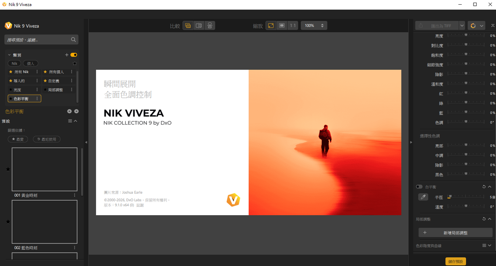The height and width of the screenshot is (266, 496).
Task: Favorite the 002 藍色時刻 preset star
Action: [x=8, y=222]
